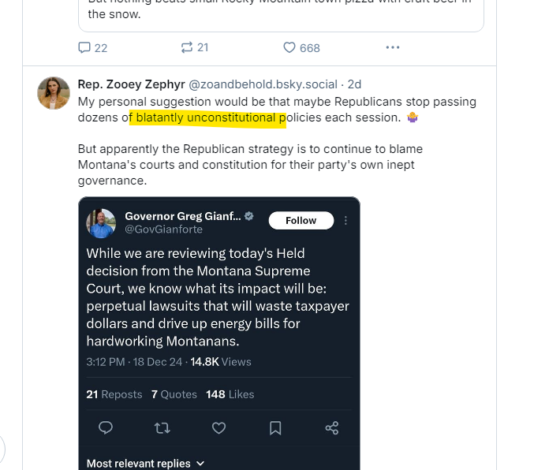The image size is (534, 470).
Task: Click Zooey Zephyr's profile avatar
Action: point(54,93)
